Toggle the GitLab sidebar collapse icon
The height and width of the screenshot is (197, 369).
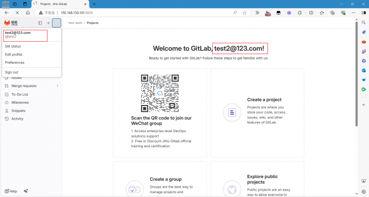coord(40,23)
